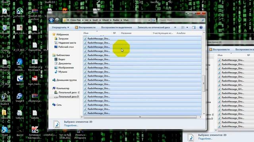Screen dimensions: 254x142
Task: Sort by Альбом column header
Action: click(x=181, y=33)
